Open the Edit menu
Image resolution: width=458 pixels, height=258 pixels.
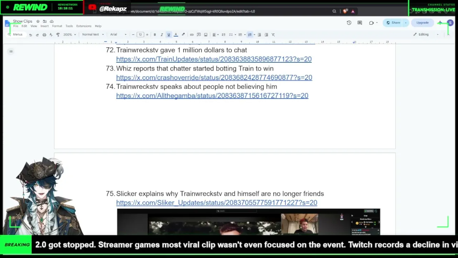click(24, 26)
